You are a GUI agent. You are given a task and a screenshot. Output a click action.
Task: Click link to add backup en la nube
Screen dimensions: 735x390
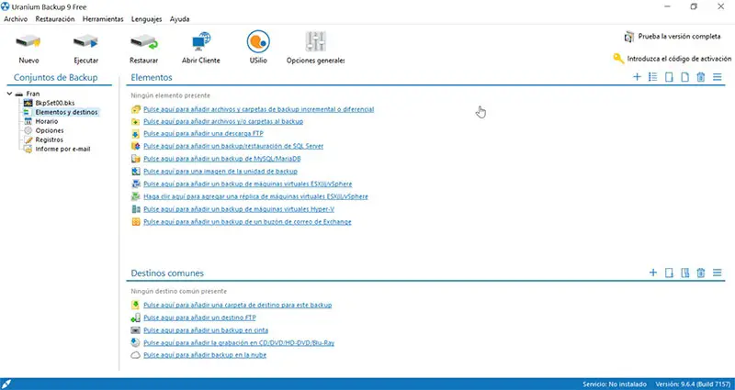[x=205, y=355]
